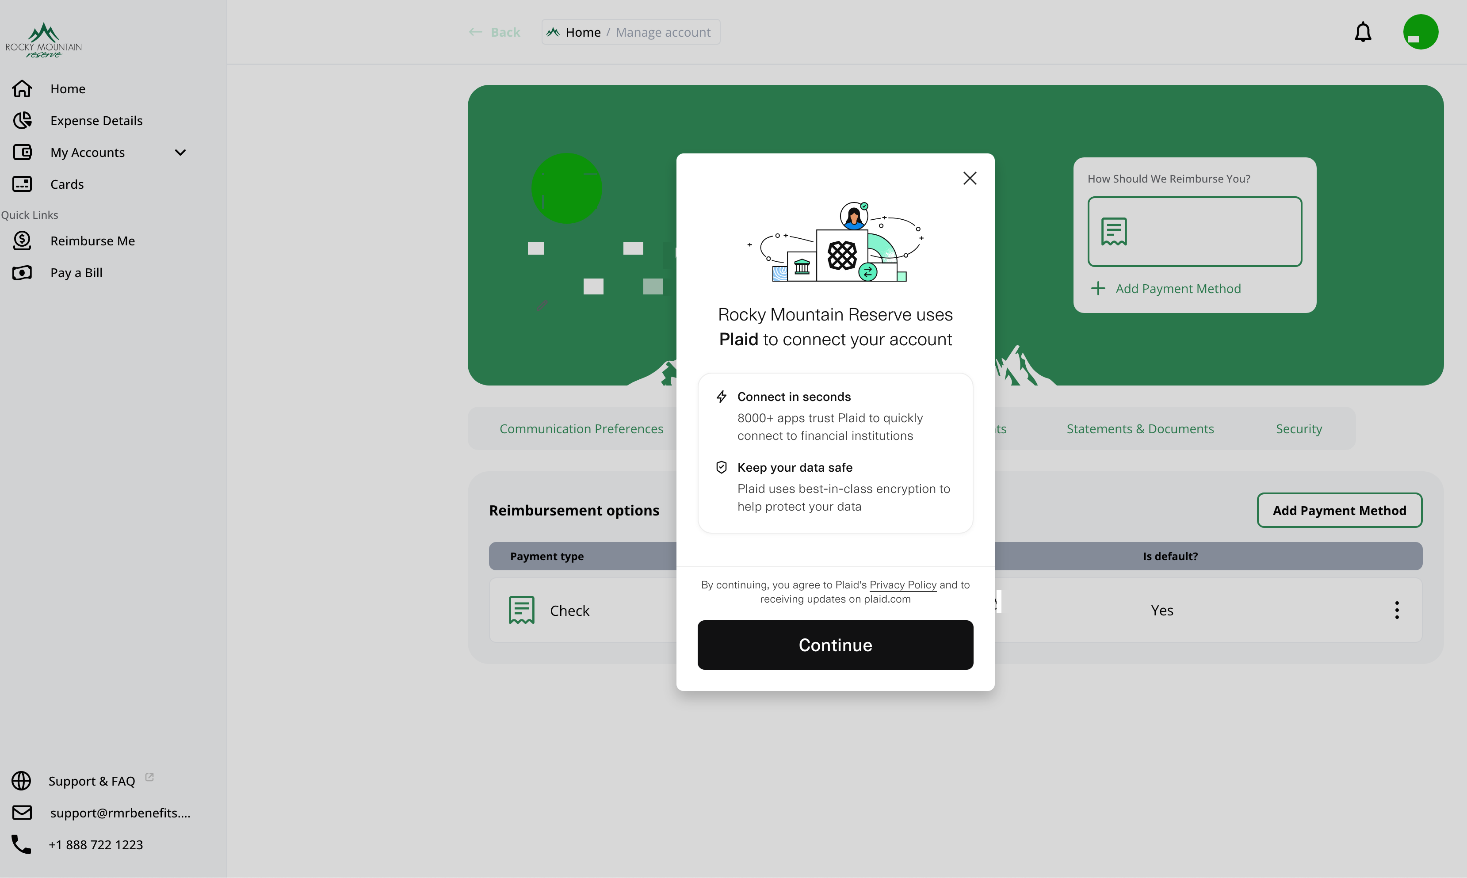Open Pay a Bill quick link
Image resolution: width=1467 pixels, height=878 pixels.
76,273
